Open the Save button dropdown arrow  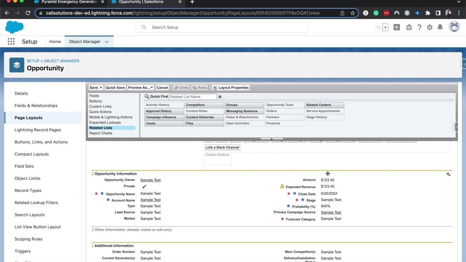[101, 88]
